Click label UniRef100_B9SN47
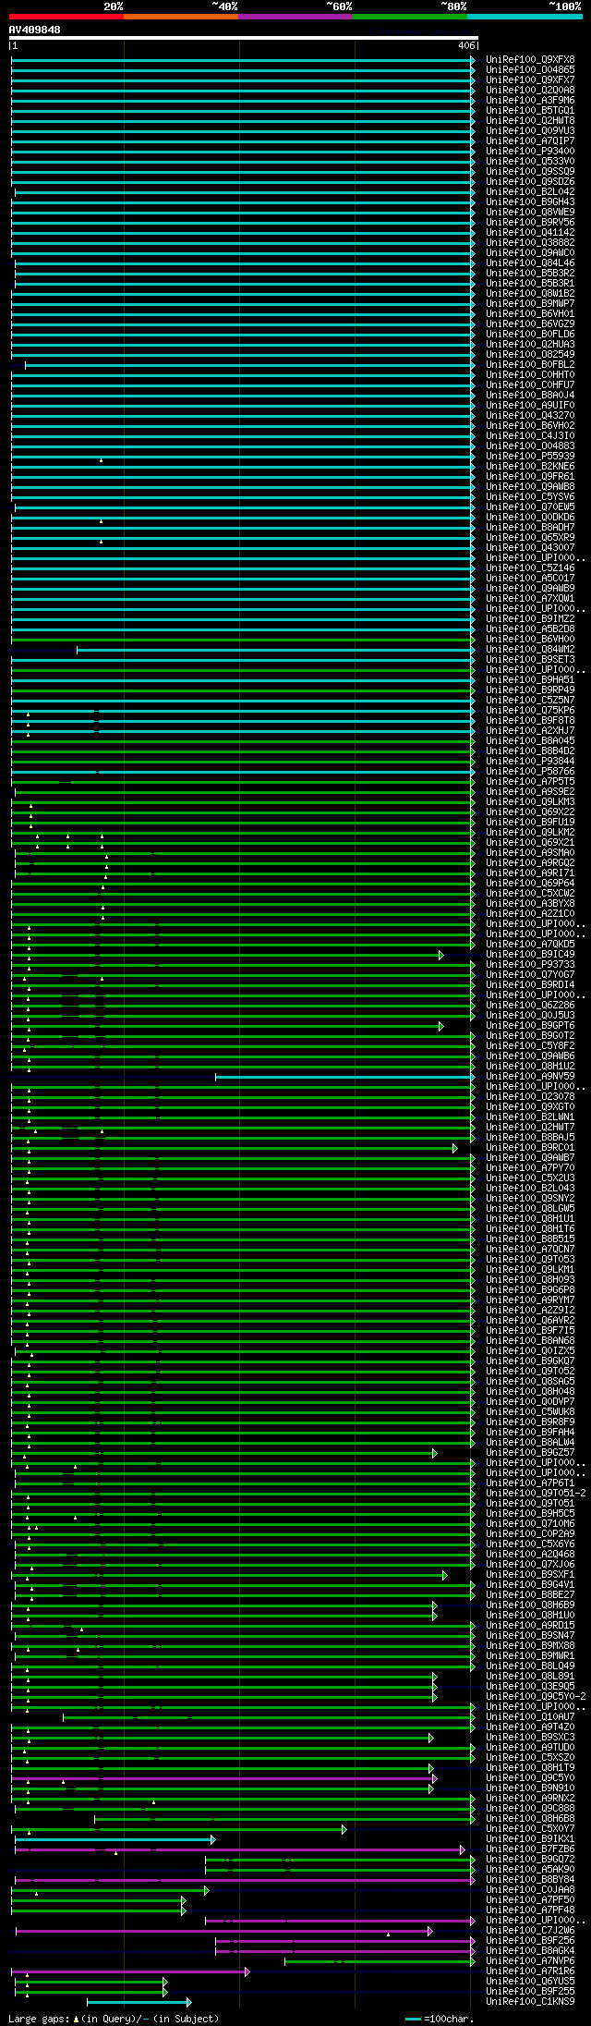Screen dimensions: 591x2026 [x=530, y=1635]
